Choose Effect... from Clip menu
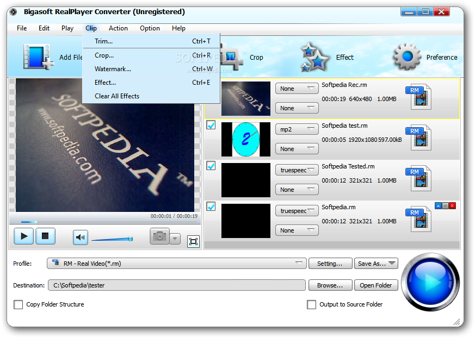 tap(151, 83)
